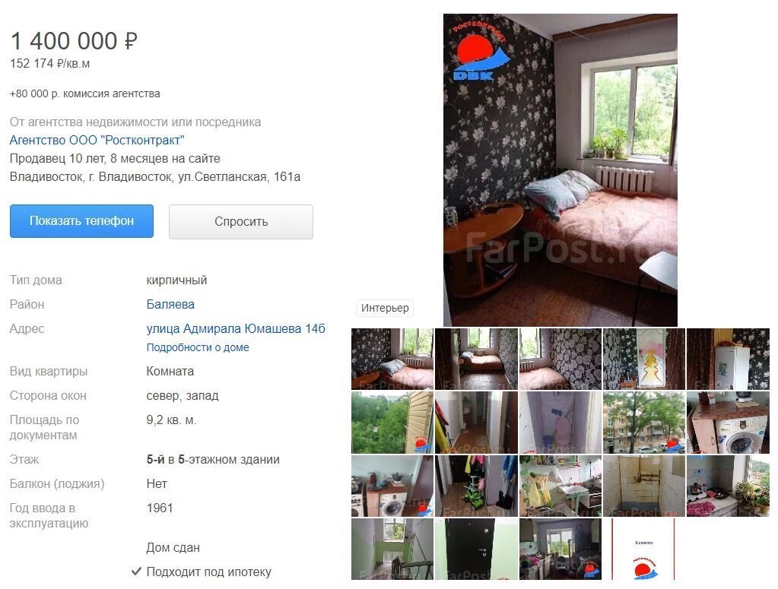Open the улица Адмирала Юмашева 14б link

[x=236, y=329]
